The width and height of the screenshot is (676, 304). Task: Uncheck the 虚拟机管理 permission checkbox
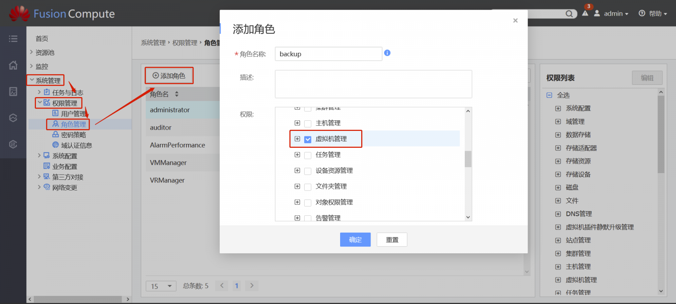[x=308, y=139]
